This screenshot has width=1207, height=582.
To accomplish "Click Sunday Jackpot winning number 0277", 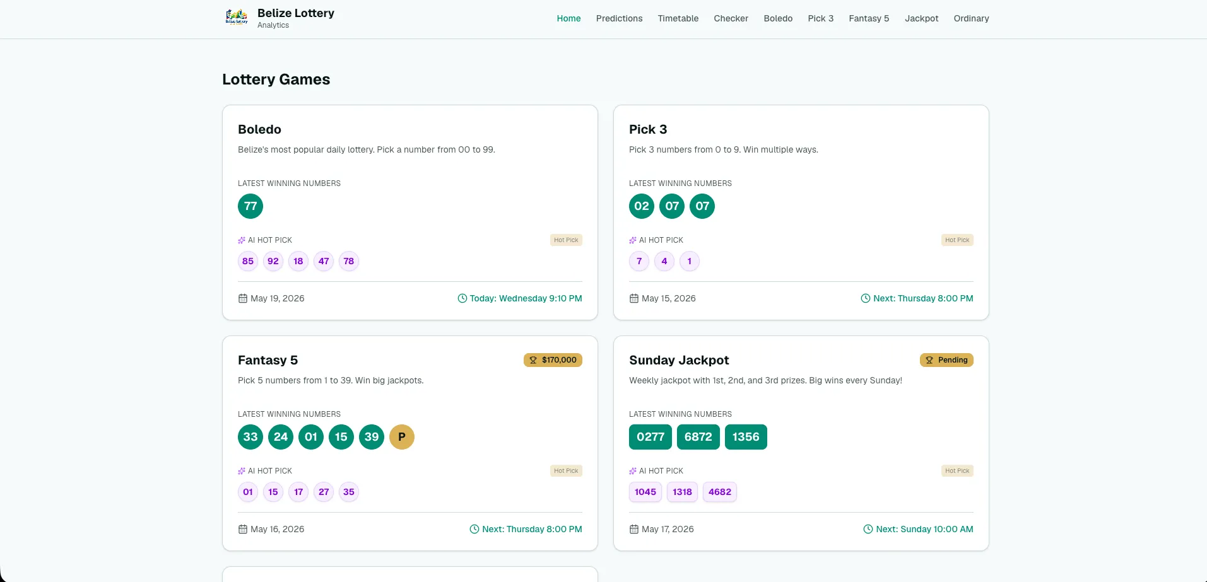I will 651,437.
